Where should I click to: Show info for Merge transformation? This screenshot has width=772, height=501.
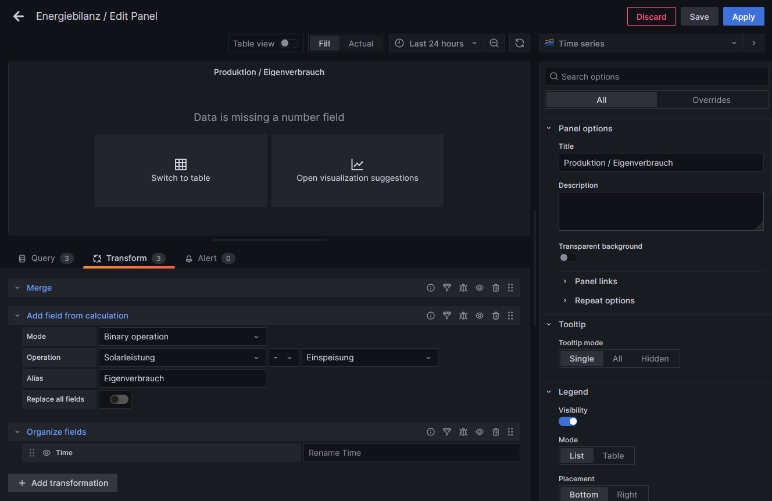(x=431, y=288)
